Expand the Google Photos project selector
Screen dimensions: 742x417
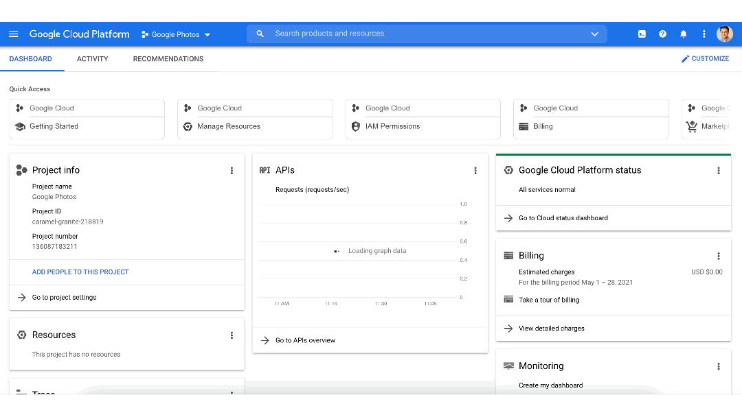tap(176, 34)
